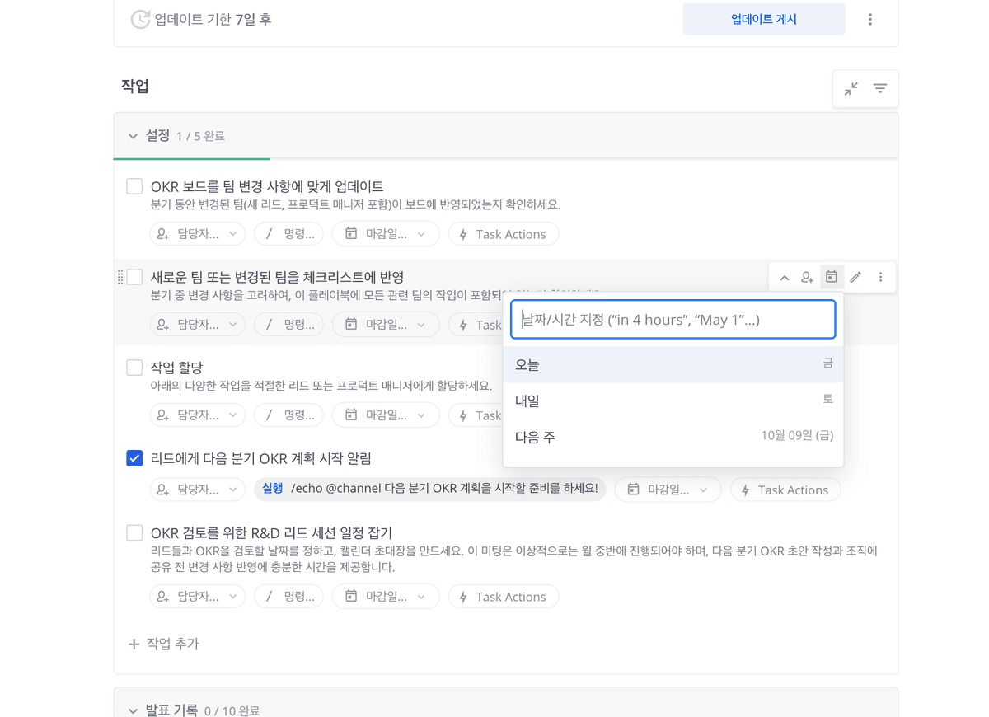Open 담당자 dropdown for 리드에게 알림 task
Image resolution: width=989 pixels, height=717 pixels.
(x=197, y=490)
